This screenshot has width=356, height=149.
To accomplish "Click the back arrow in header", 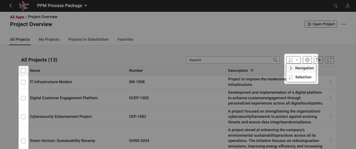I will click(11, 6).
